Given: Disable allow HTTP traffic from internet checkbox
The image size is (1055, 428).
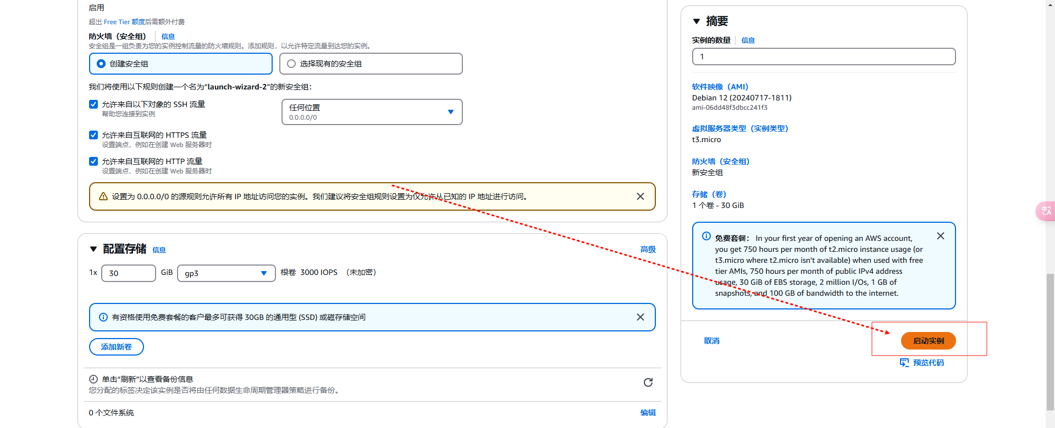Looking at the screenshot, I should (93, 161).
